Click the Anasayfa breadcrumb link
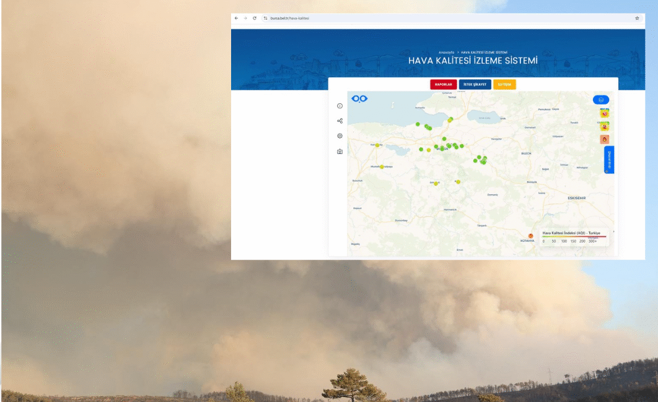 pos(447,53)
